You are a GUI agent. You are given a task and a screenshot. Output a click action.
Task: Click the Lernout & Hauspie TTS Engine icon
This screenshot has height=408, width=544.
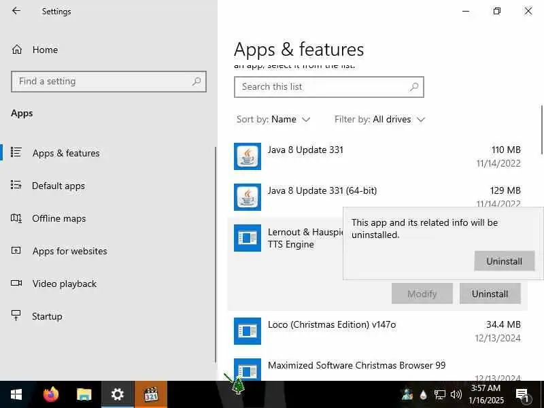(x=248, y=238)
